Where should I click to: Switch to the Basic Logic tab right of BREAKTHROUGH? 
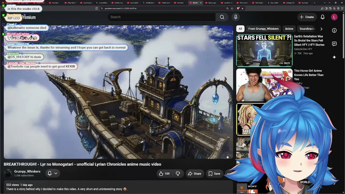pos(212,3)
